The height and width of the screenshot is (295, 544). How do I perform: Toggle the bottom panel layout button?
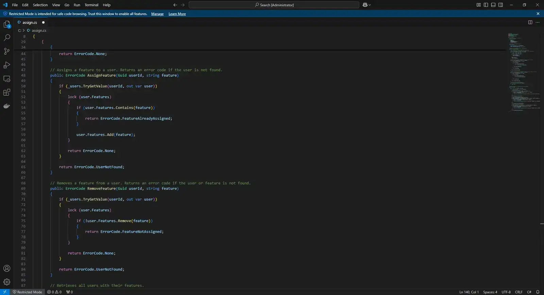[493, 5]
